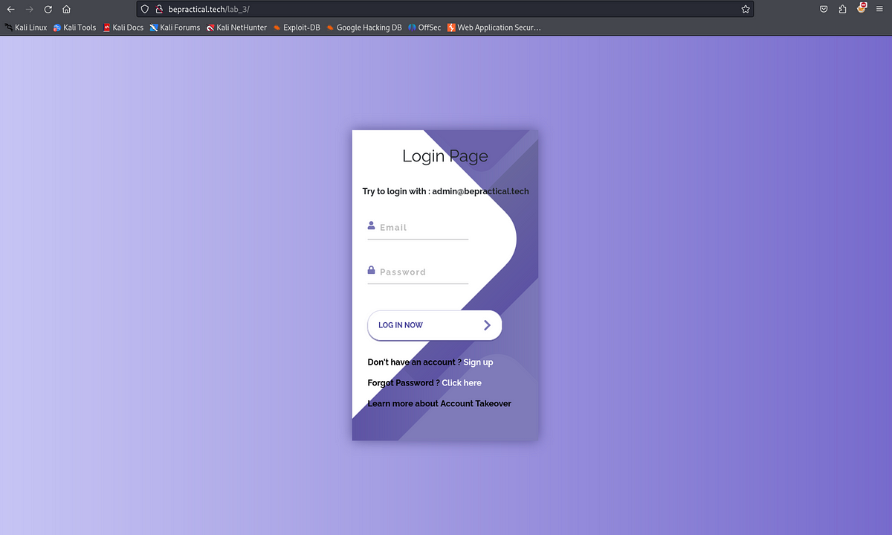Open the Kali Tools bookmark
The height and width of the screenshot is (535, 892).
click(74, 28)
